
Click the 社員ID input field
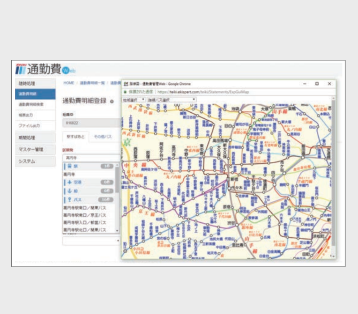91,123
